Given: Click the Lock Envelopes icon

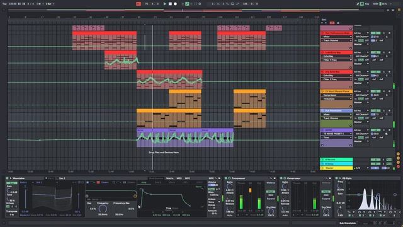Looking at the screenshot, I should [338, 23].
